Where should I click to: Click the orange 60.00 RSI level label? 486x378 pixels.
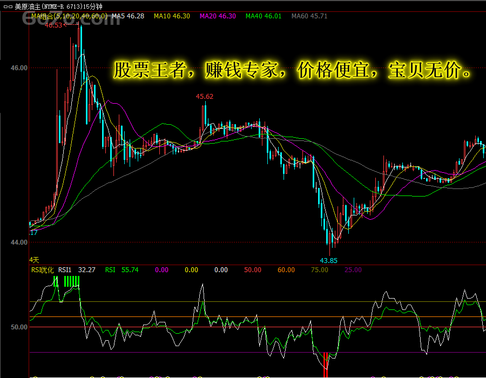286,269
